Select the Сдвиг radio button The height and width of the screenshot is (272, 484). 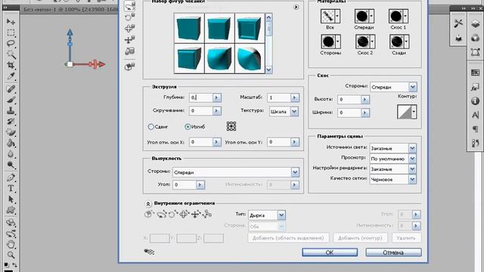(151, 127)
